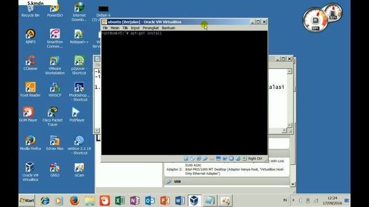Image resolution: width=369 pixels, height=207 pixels.
Task: Click the terminal line 'apt-get install'
Action: (146, 33)
